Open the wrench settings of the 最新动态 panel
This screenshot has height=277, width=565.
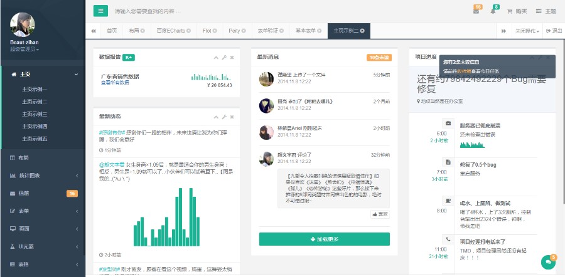pos(224,117)
